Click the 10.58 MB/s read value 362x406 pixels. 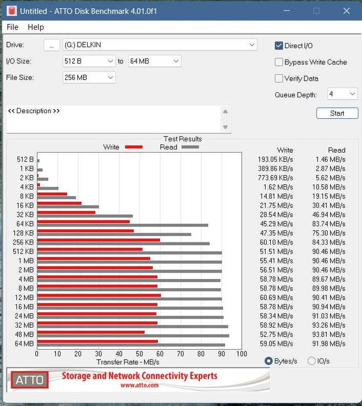tap(328, 187)
